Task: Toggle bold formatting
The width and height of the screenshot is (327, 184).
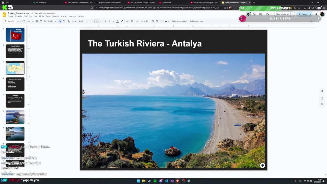Action: coord(105,21)
